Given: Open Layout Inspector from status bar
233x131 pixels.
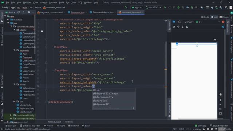Looking at the screenshot, I should pos(219,126).
